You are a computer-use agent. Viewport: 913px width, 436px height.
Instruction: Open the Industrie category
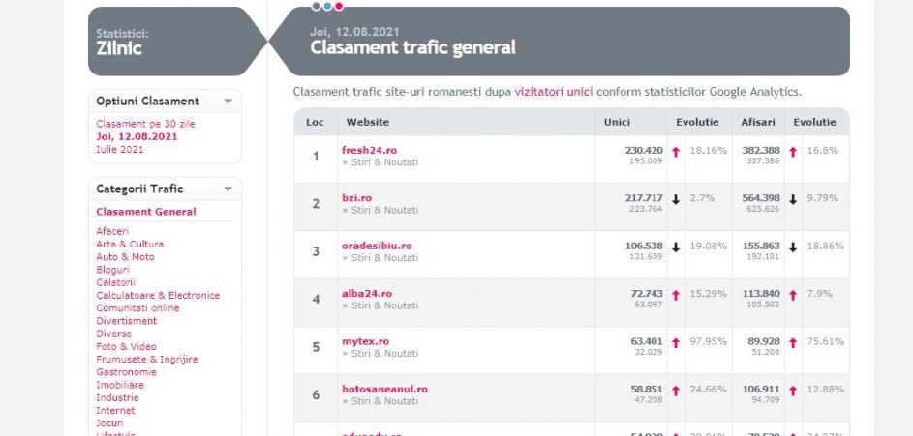tap(117, 397)
